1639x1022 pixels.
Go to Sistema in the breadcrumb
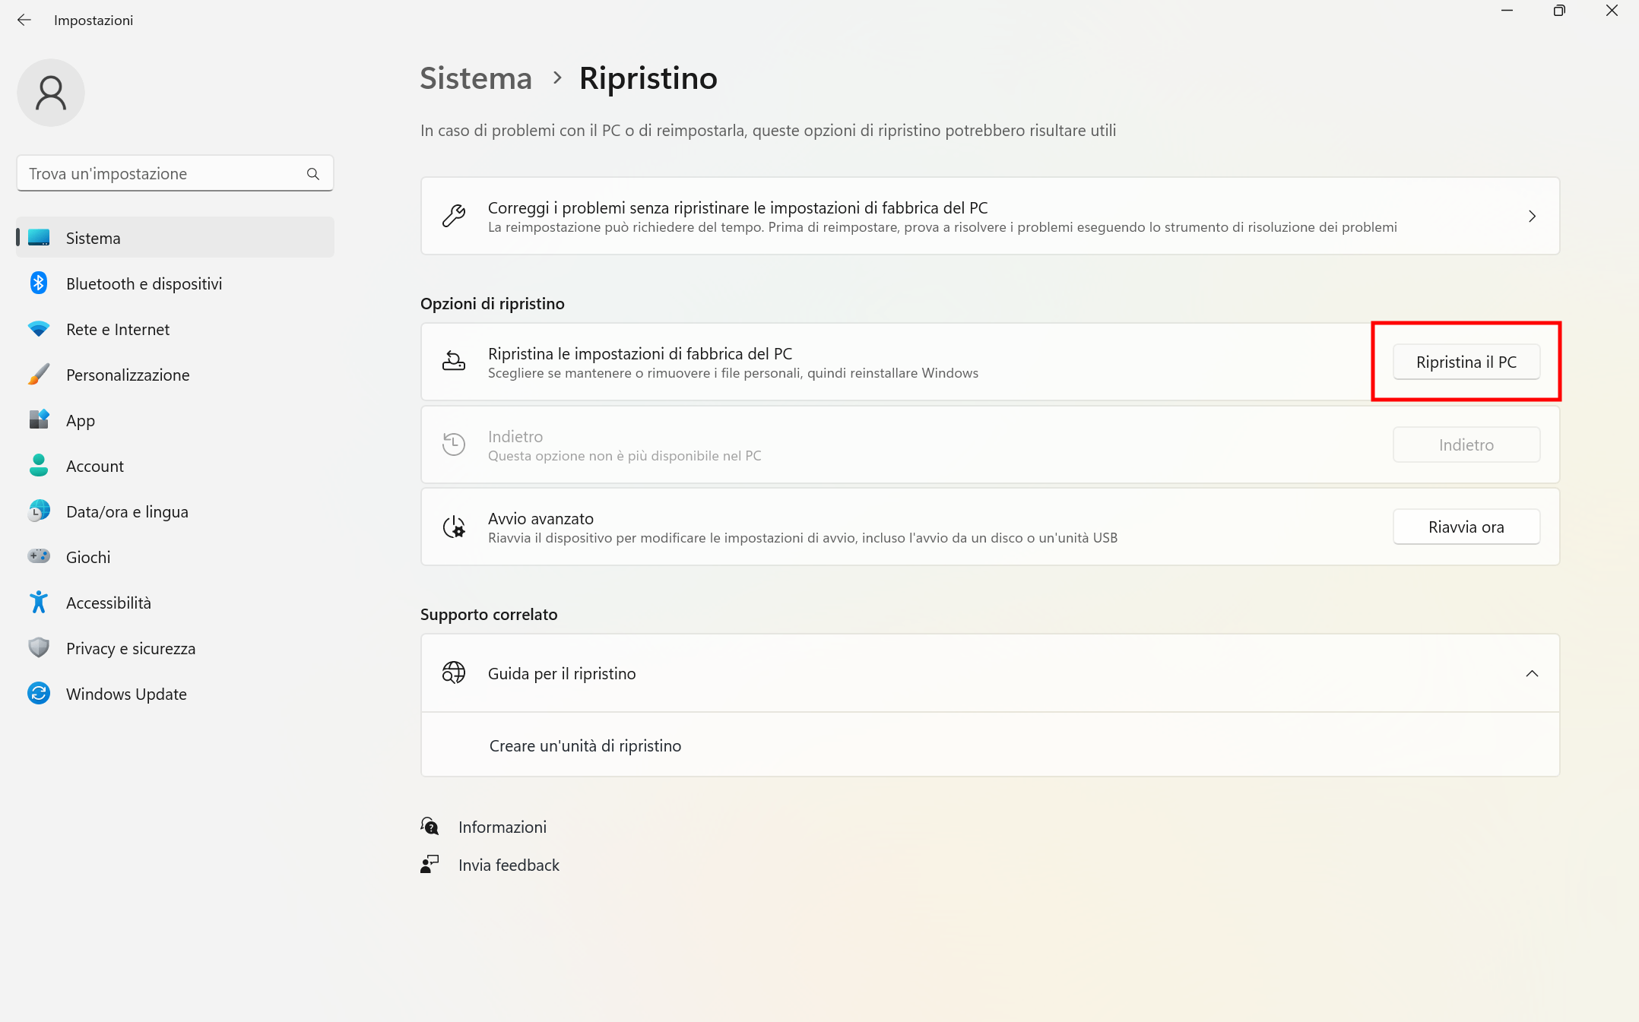tap(476, 78)
